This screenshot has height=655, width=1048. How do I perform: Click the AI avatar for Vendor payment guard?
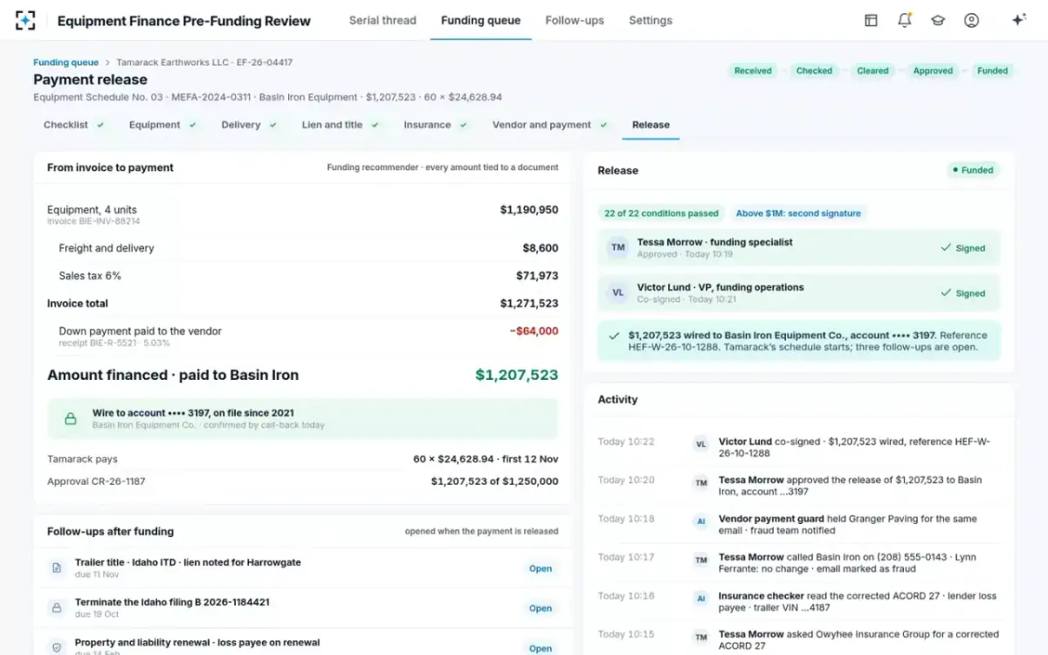[x=700, y=521]
